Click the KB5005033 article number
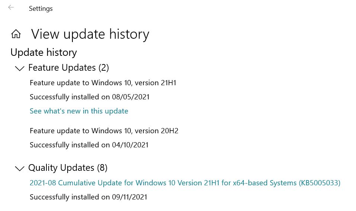The height and width of the screenshot is (211, 356). (x=320, y=183)
